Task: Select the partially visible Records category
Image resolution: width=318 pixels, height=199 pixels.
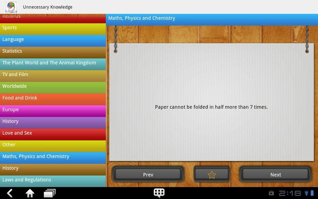Action: [x=53, y=19]
